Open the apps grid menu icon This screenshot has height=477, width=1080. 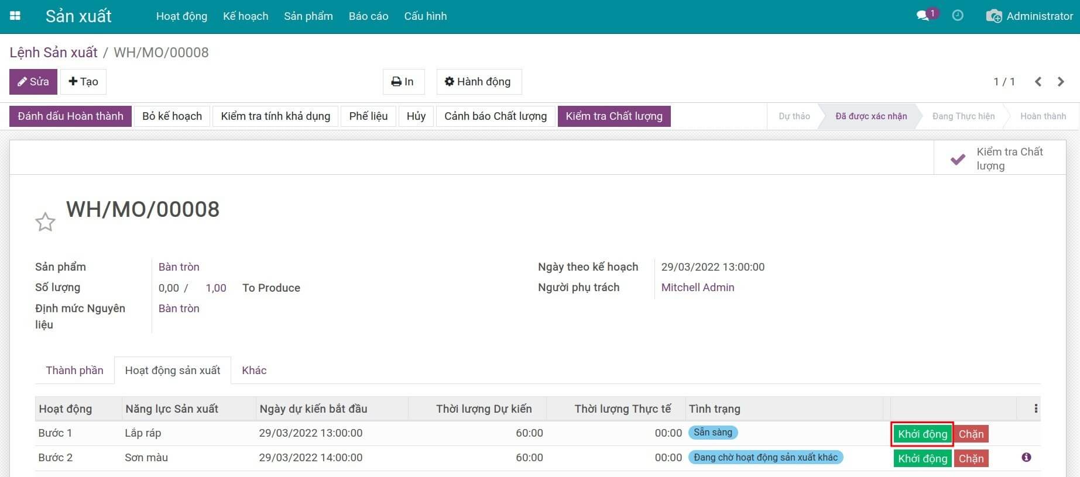15,16
